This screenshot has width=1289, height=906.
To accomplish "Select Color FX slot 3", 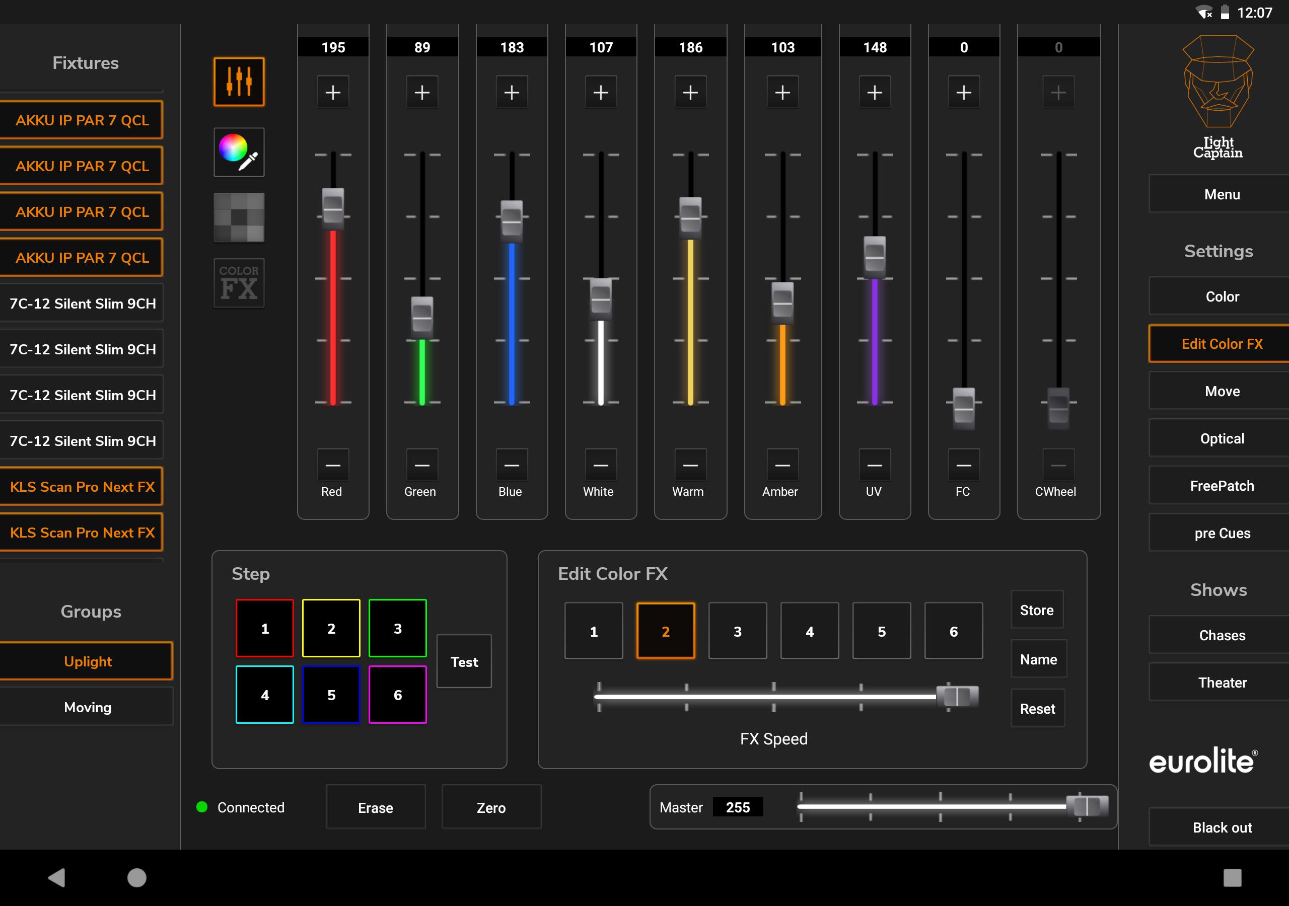I will pyautogui.click(x=738, y=631).
